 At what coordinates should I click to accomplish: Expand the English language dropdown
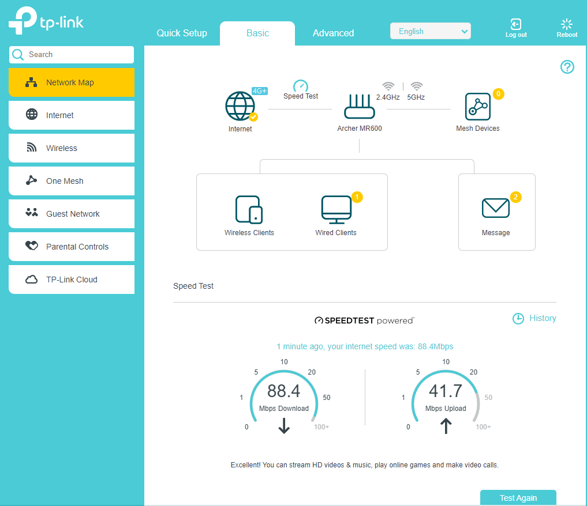[x=430, y=31]
